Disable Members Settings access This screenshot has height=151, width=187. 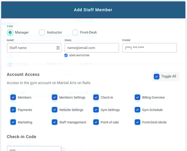tap(54, 98)
